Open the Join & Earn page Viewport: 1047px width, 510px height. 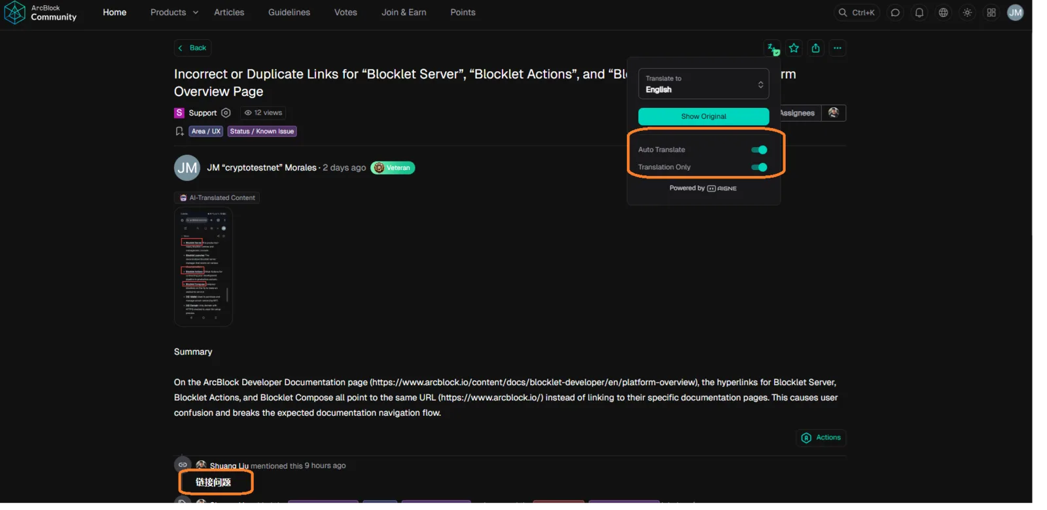[x=404, y=12]
